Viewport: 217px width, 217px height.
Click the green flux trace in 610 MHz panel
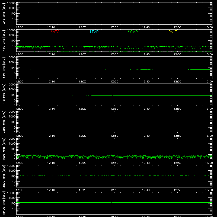(x=114, y=70)
